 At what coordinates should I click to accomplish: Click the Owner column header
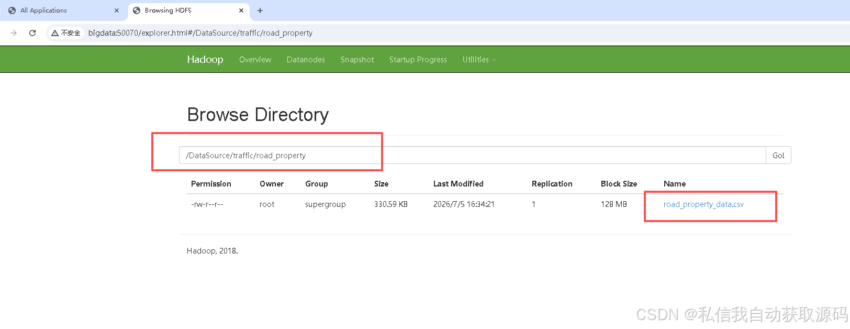272,184
